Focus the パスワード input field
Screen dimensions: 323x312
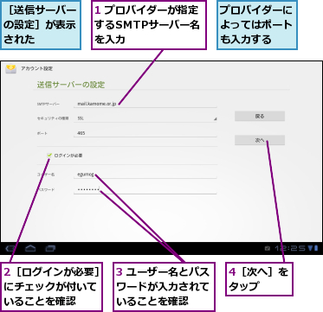click(x=145, y=190)
